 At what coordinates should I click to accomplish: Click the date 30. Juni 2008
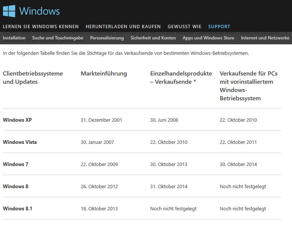(164, 120)
